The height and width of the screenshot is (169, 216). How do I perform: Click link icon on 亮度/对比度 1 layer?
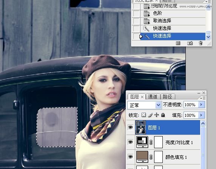[151, 142]
